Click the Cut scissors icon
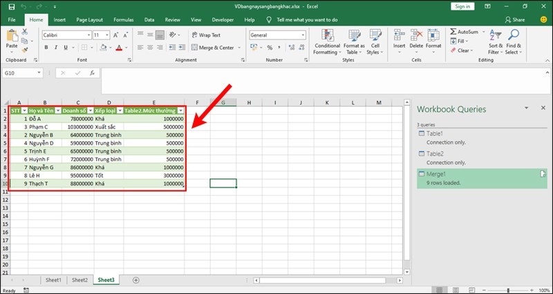This screenshot has width=553, height=294. 24,32
